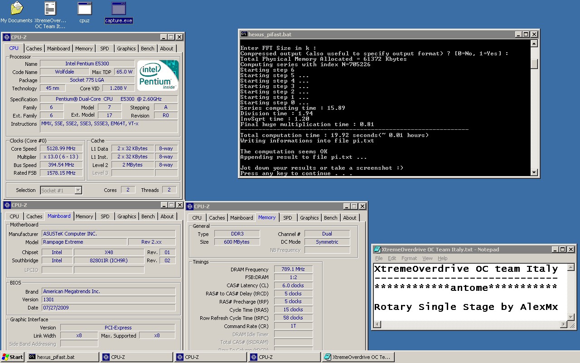
Task: Open the File menu in Notepad
Action: pos(379,258)
